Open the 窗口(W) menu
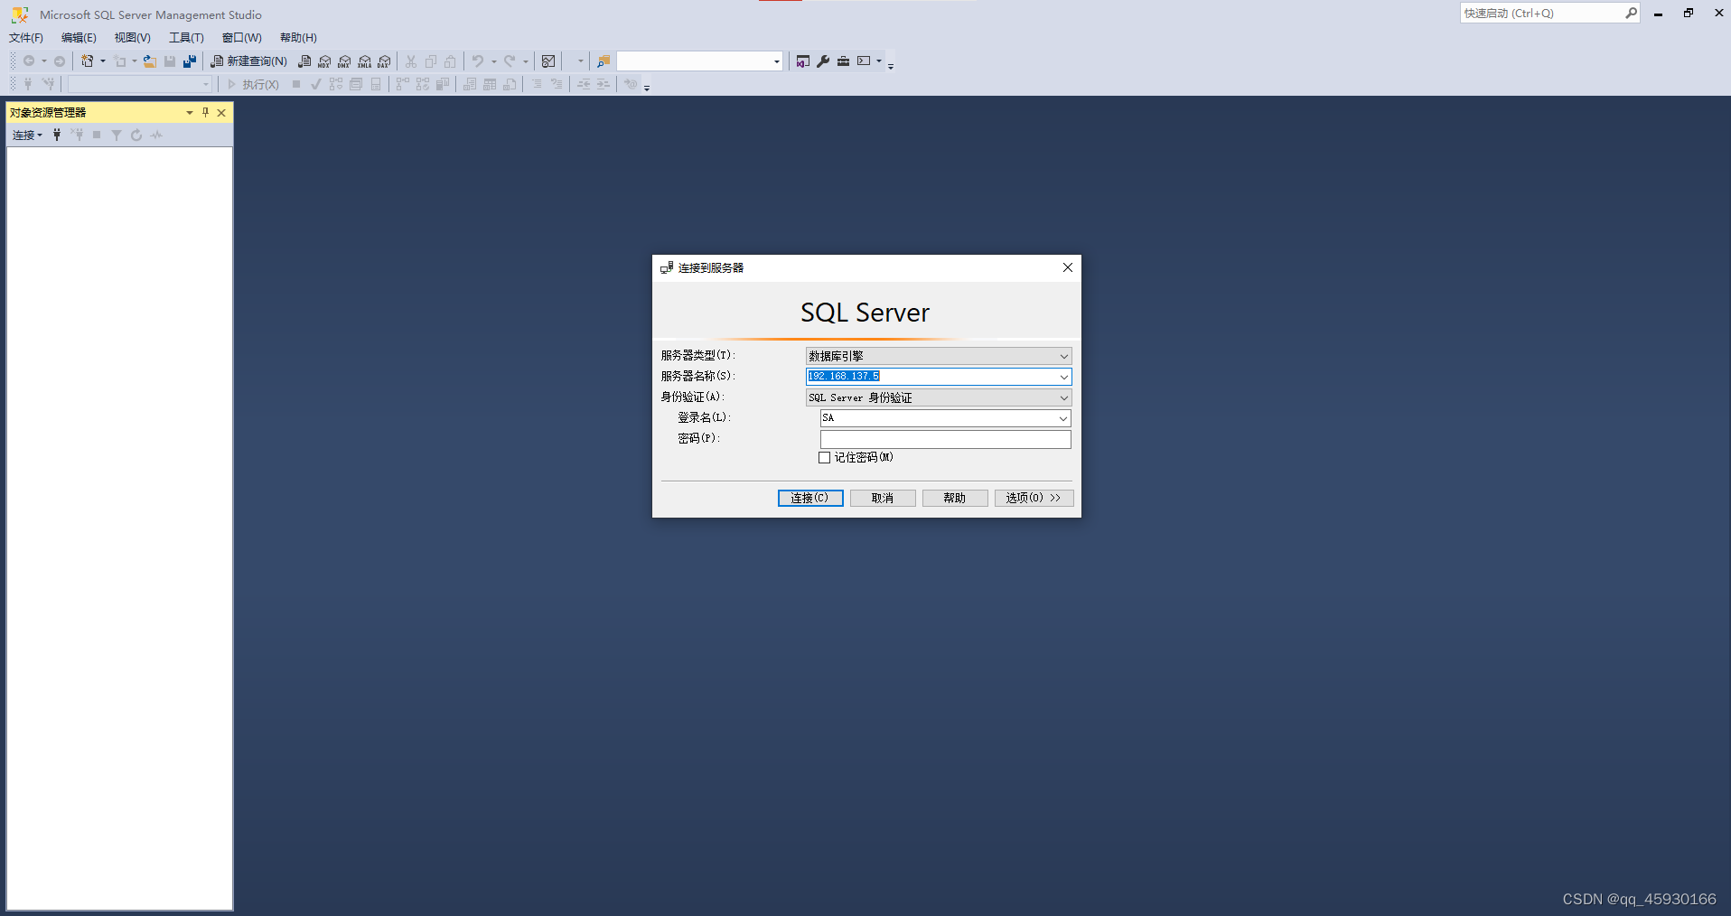Screen dimensions: 1731x916 point(242,38)
